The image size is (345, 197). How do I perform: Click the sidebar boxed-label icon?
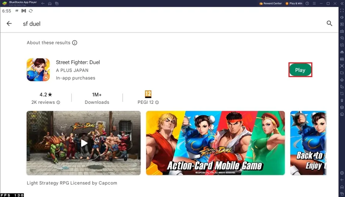click(x=342, y=59)
